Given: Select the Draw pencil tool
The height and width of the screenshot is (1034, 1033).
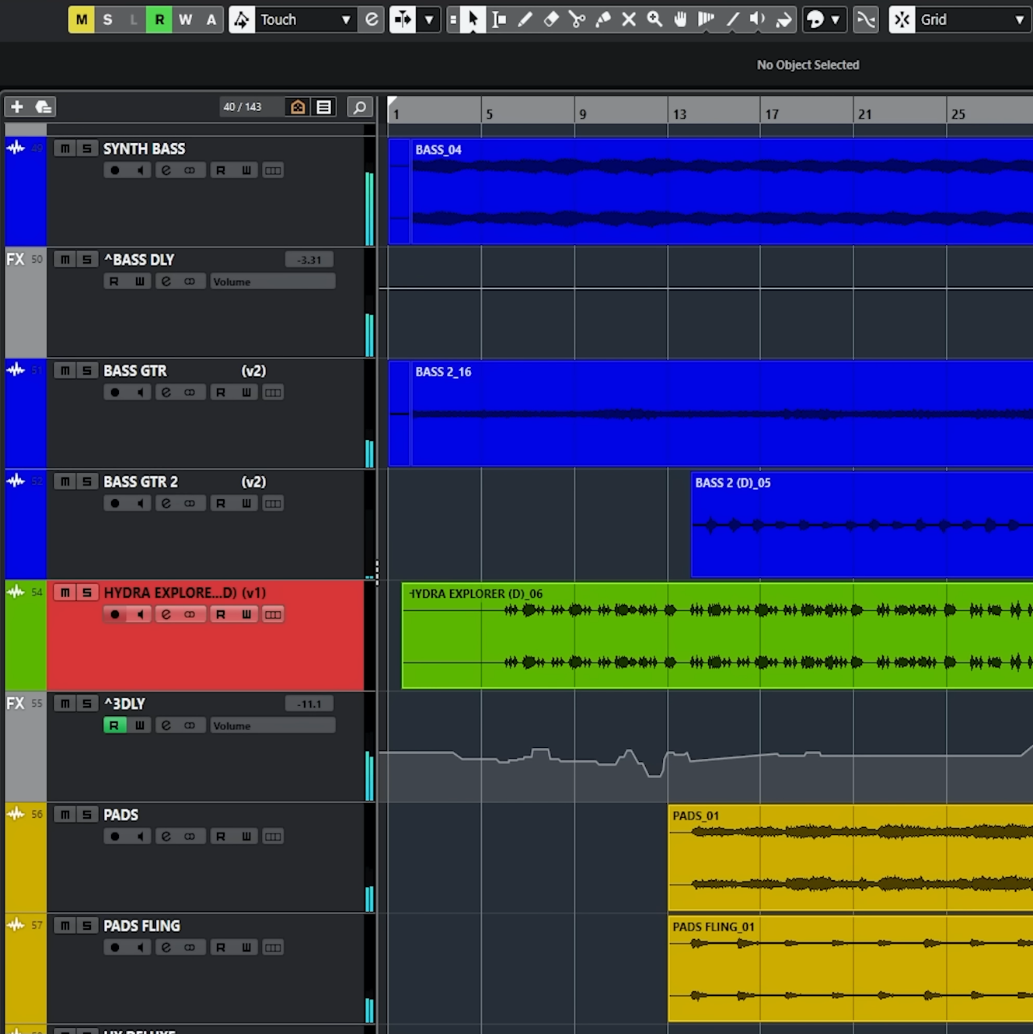Looking at the screenshot, I should click(525, 19).
